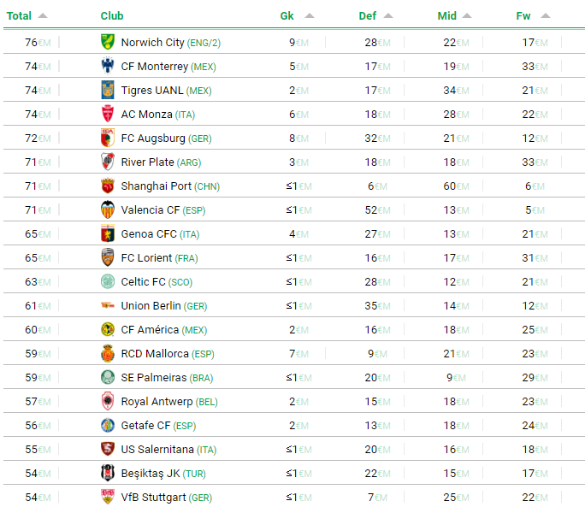This screenshot has height=507, width=585.
Task: Click Union Berlin's 35€M defender value
Action: (x=377, y=306)
